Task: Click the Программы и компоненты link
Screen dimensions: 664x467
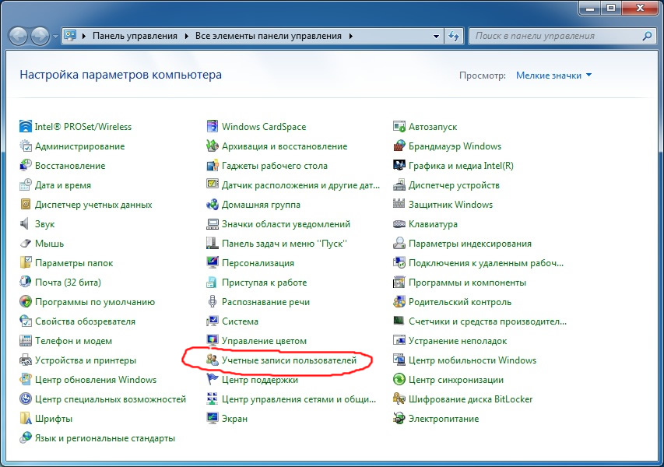Action: [x=468, y=283]
